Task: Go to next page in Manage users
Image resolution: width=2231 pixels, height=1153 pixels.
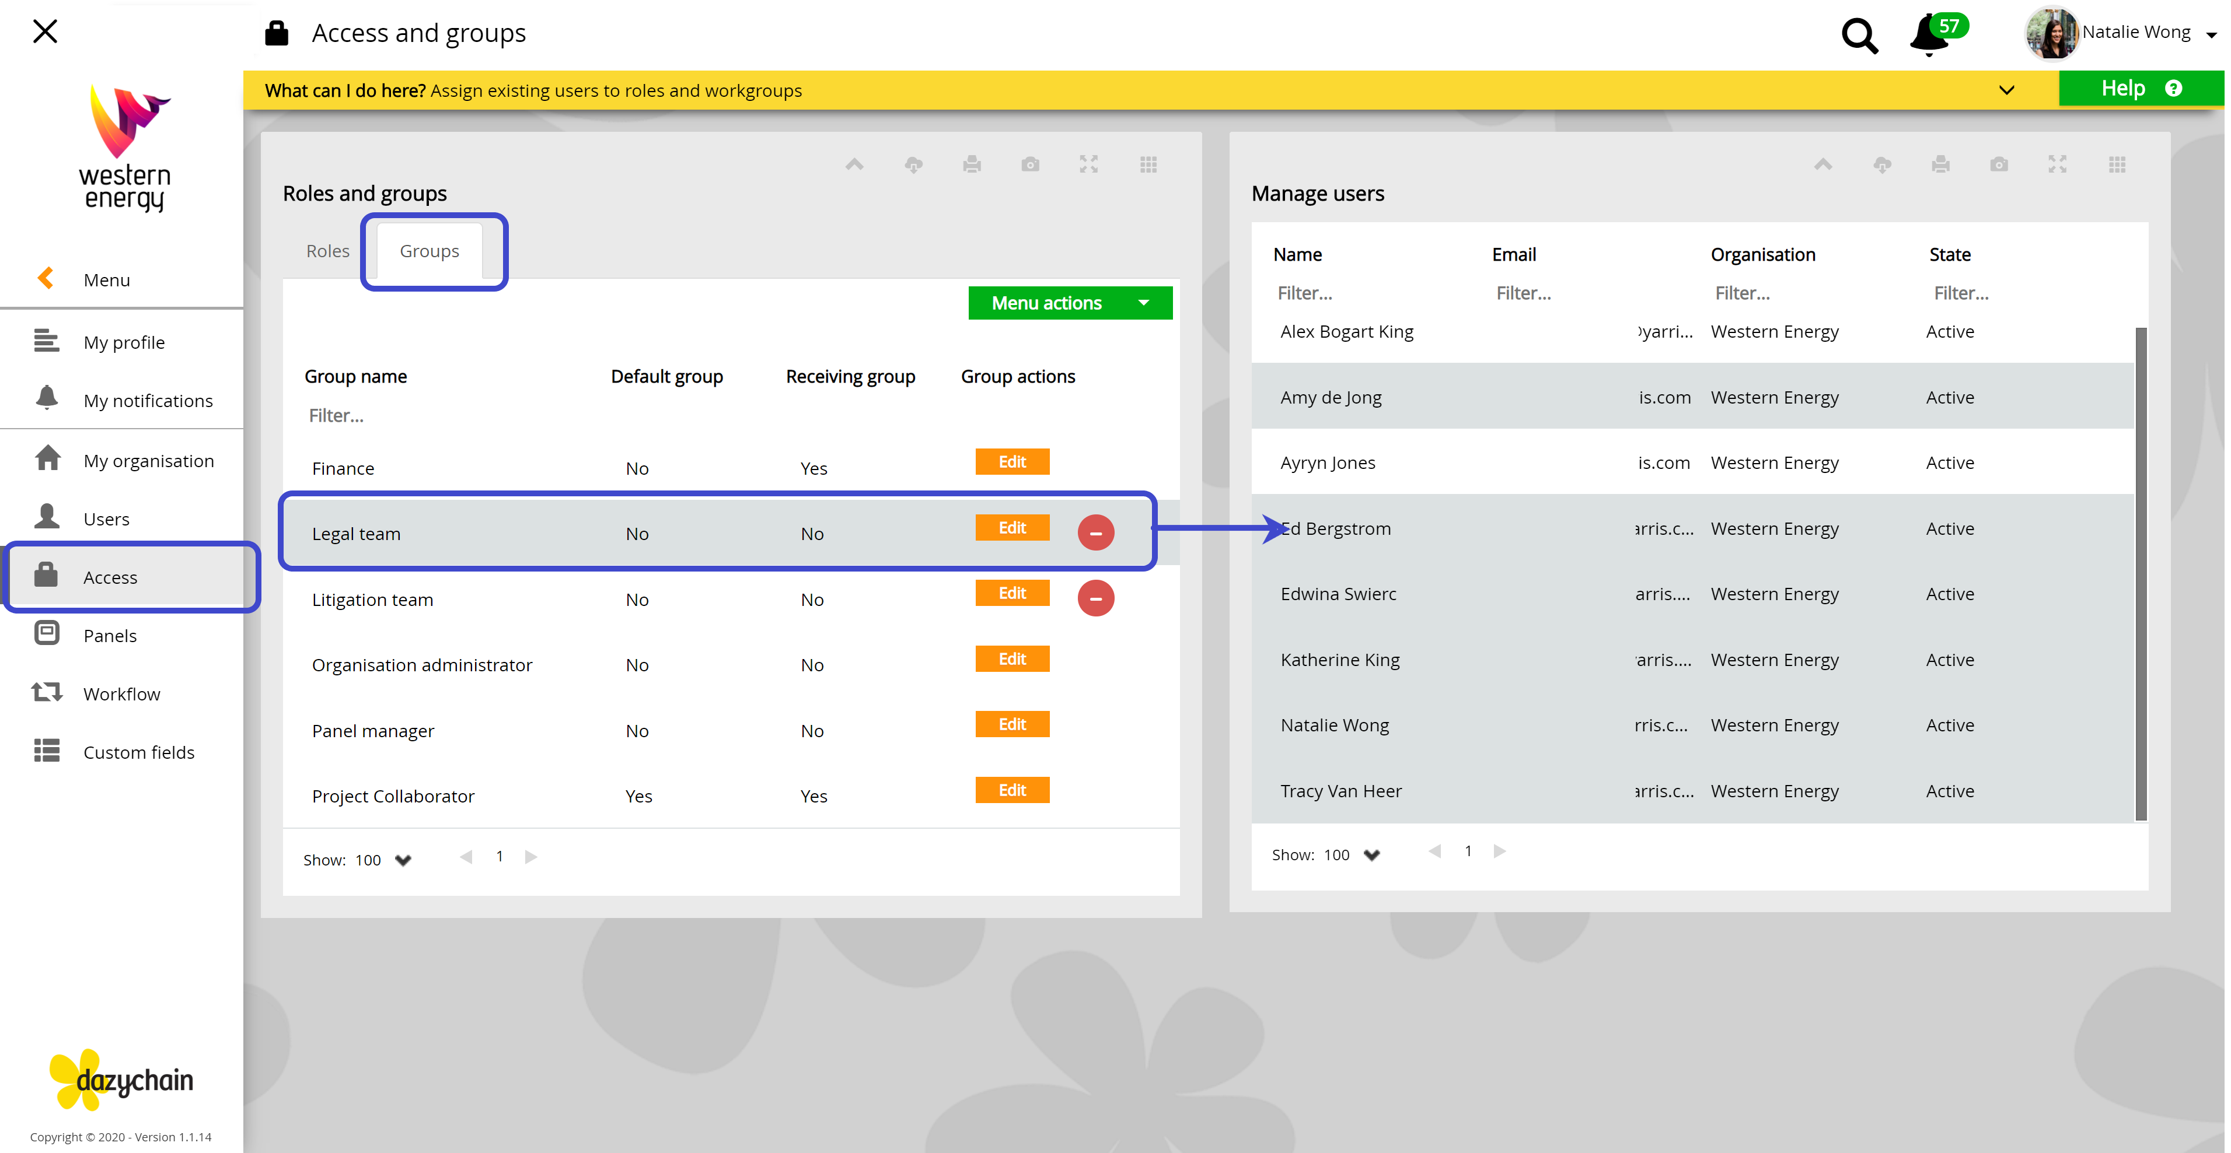Action: (1500, 851)
